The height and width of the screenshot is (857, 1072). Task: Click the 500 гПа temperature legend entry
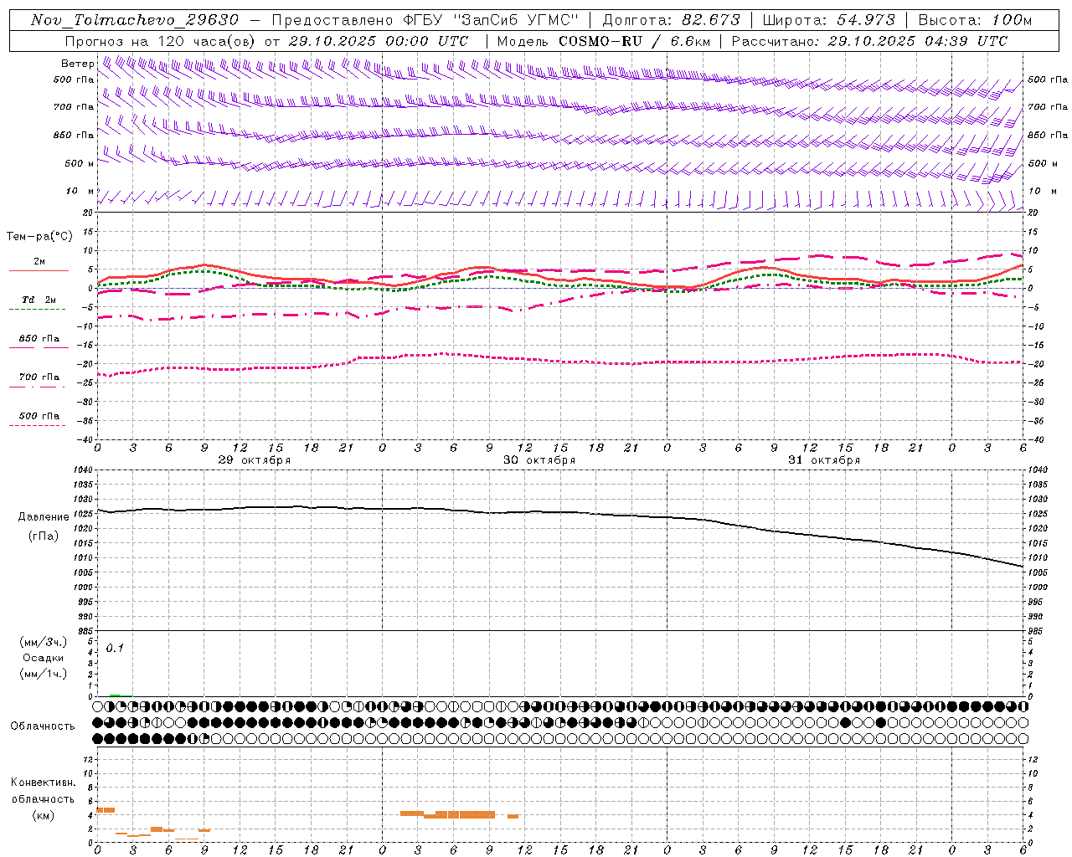click(39, 416)
